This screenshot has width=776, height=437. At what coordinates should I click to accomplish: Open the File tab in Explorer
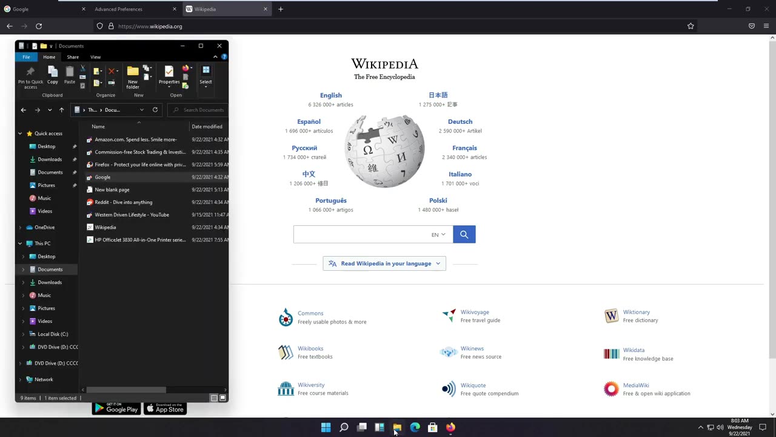(26, 56)
